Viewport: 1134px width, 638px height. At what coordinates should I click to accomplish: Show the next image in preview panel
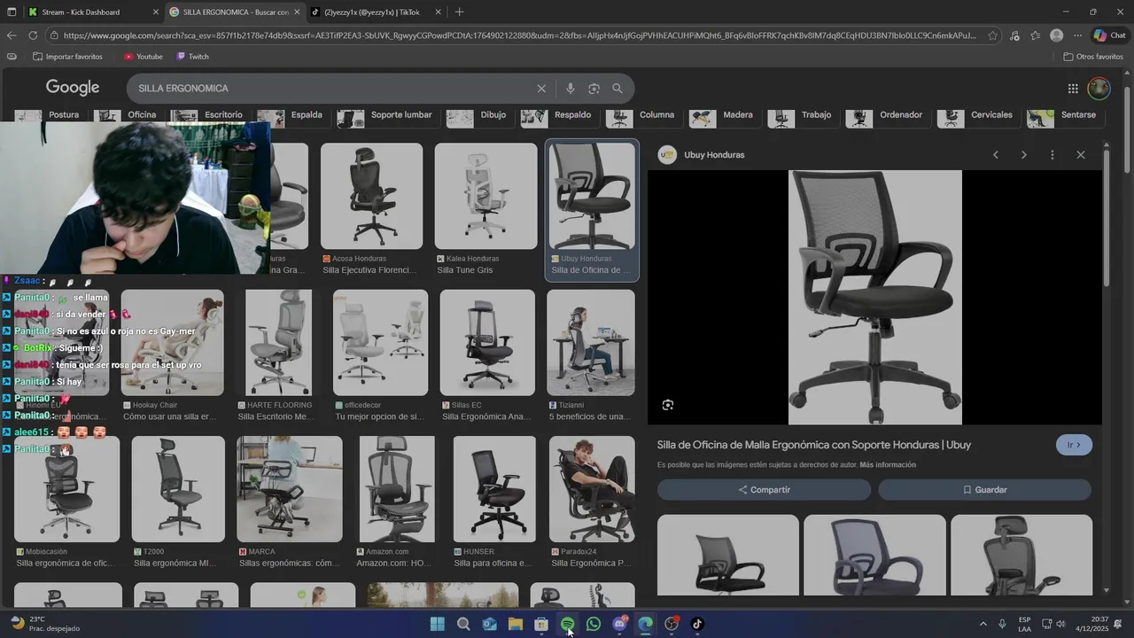coord(1024,155)
